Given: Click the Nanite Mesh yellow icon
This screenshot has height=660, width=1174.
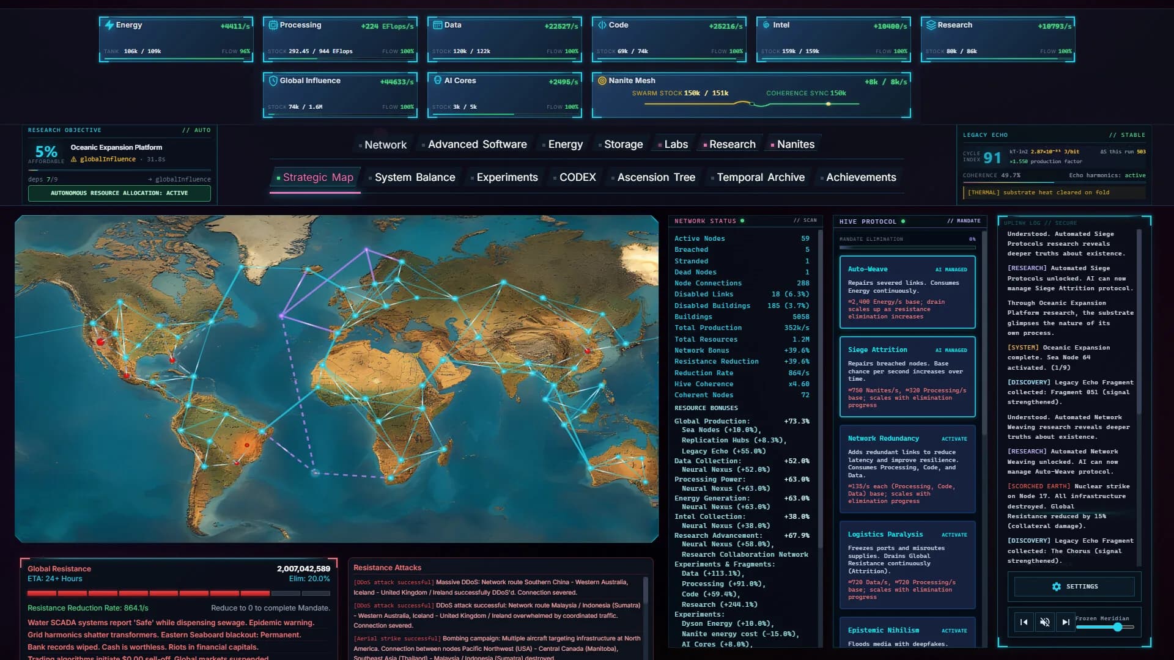Looking at the screenshot, I should (602, 81).
